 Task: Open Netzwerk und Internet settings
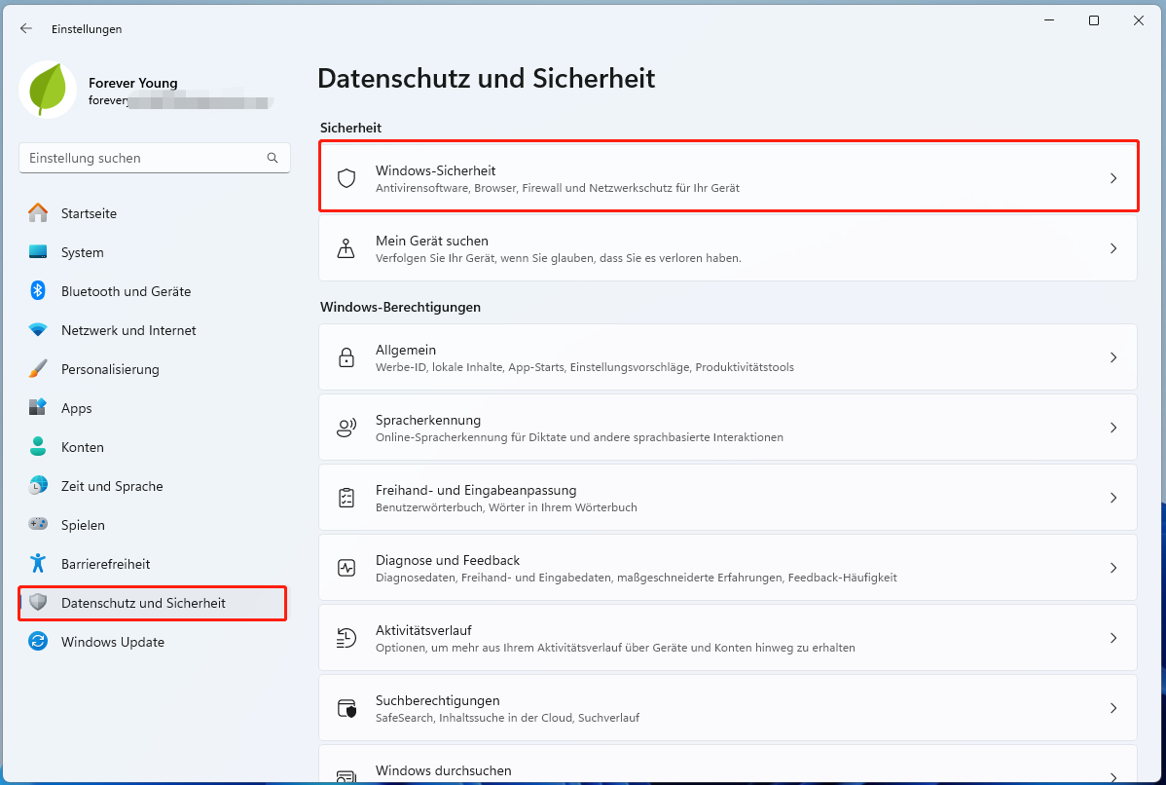pyautogui.click(x=127, y=330)
